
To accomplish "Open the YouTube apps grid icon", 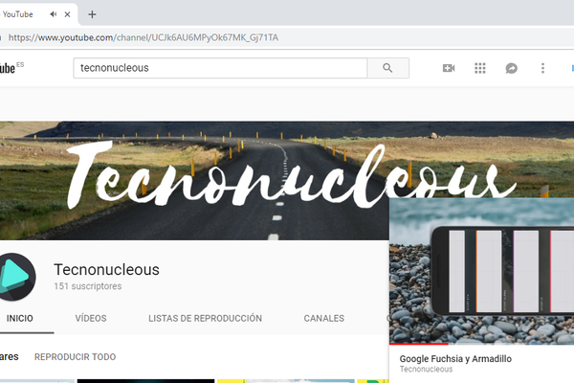I will 480,68.
